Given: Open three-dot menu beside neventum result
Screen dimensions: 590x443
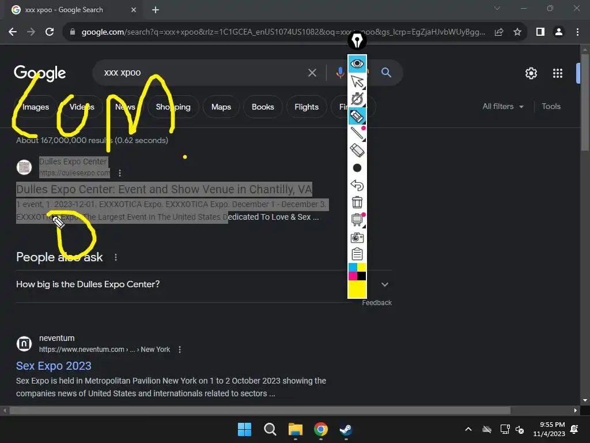Looking at the screenshot, I should click(x=180, y=350).
